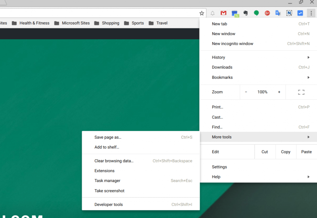Viewport: 317px width, 218px height.
Task: Choose New window menu item
Action: pyautogui.click(x=258, y=34)
